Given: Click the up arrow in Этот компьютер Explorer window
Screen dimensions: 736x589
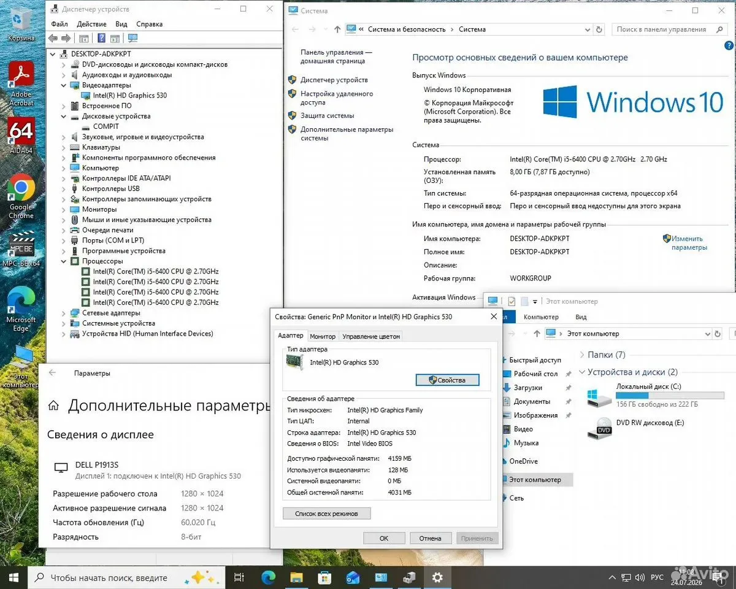Looking at the screenshot, I should pyautogui.click(x=536, y=333).
